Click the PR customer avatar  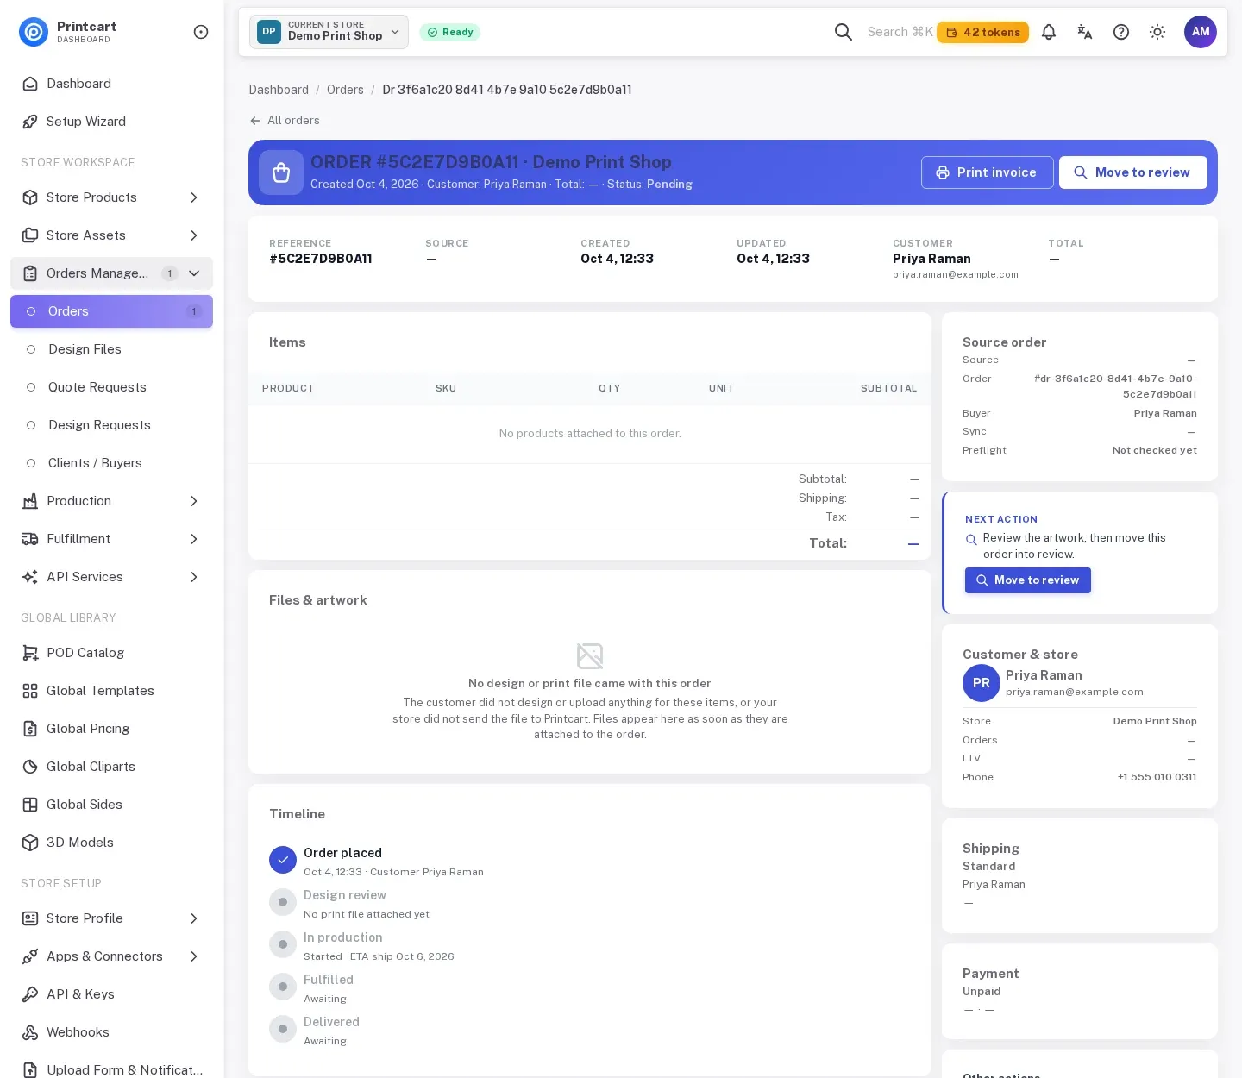[982, 683]
